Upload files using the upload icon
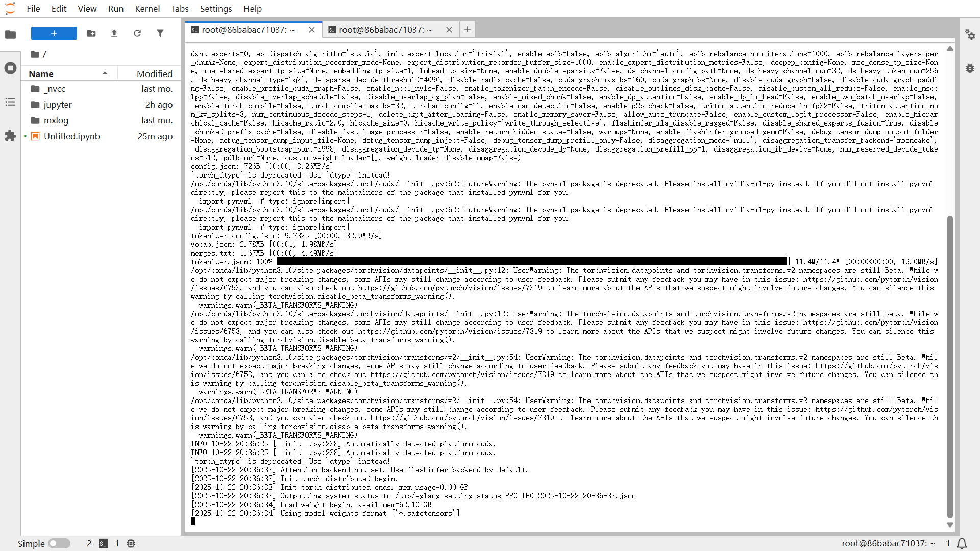Screen dimensions: 980x551 114,33
